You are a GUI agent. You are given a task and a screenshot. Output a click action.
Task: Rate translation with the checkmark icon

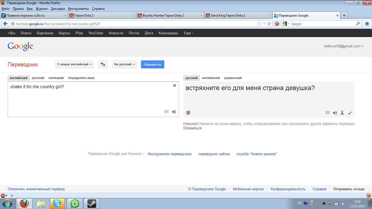[350, 113]
